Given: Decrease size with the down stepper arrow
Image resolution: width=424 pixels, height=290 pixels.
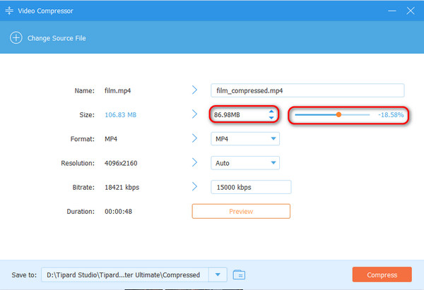Looking at the screenshot, I should coord(271,118).
